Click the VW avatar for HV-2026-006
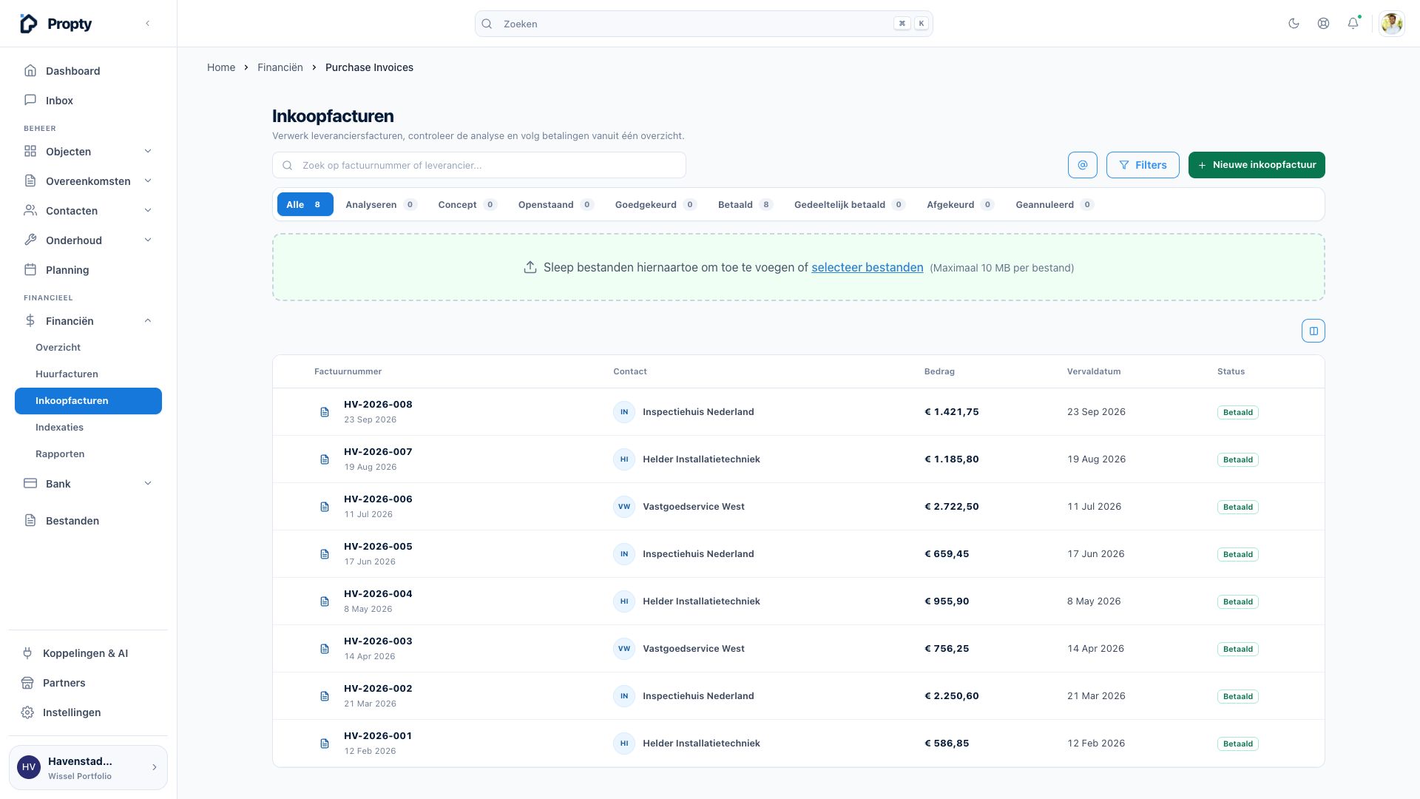This screenshot has height=799, width=1420. [624, 507]
